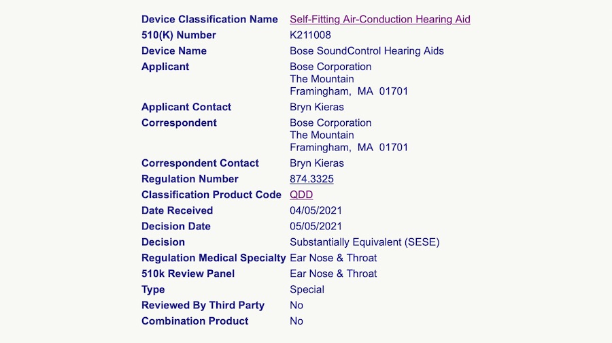The width and height of the screenshot is (612, 343).
Task: Click the Applicant Contact name Bryn Kieras
Action: (x=317, y=107)
